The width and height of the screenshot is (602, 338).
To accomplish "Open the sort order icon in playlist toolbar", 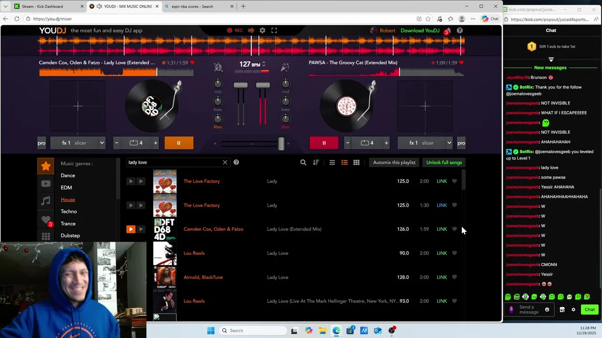I will pos(316,162).
